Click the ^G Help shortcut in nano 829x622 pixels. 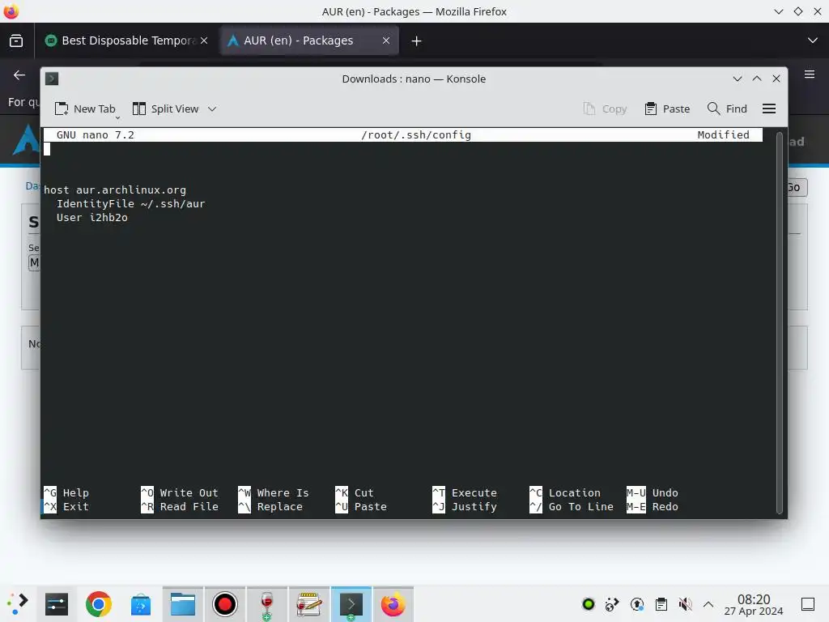coord(66,493)
